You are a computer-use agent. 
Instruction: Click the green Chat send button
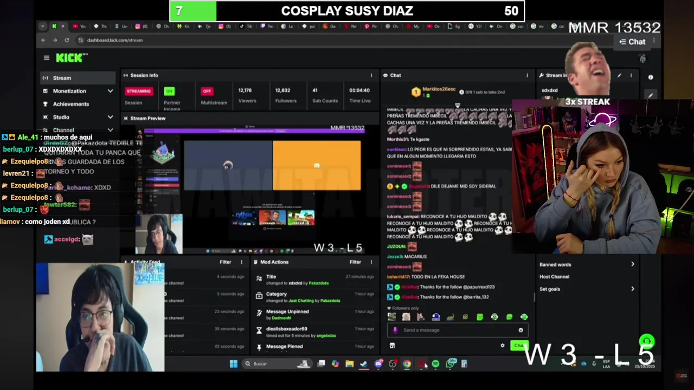(519, 346)
